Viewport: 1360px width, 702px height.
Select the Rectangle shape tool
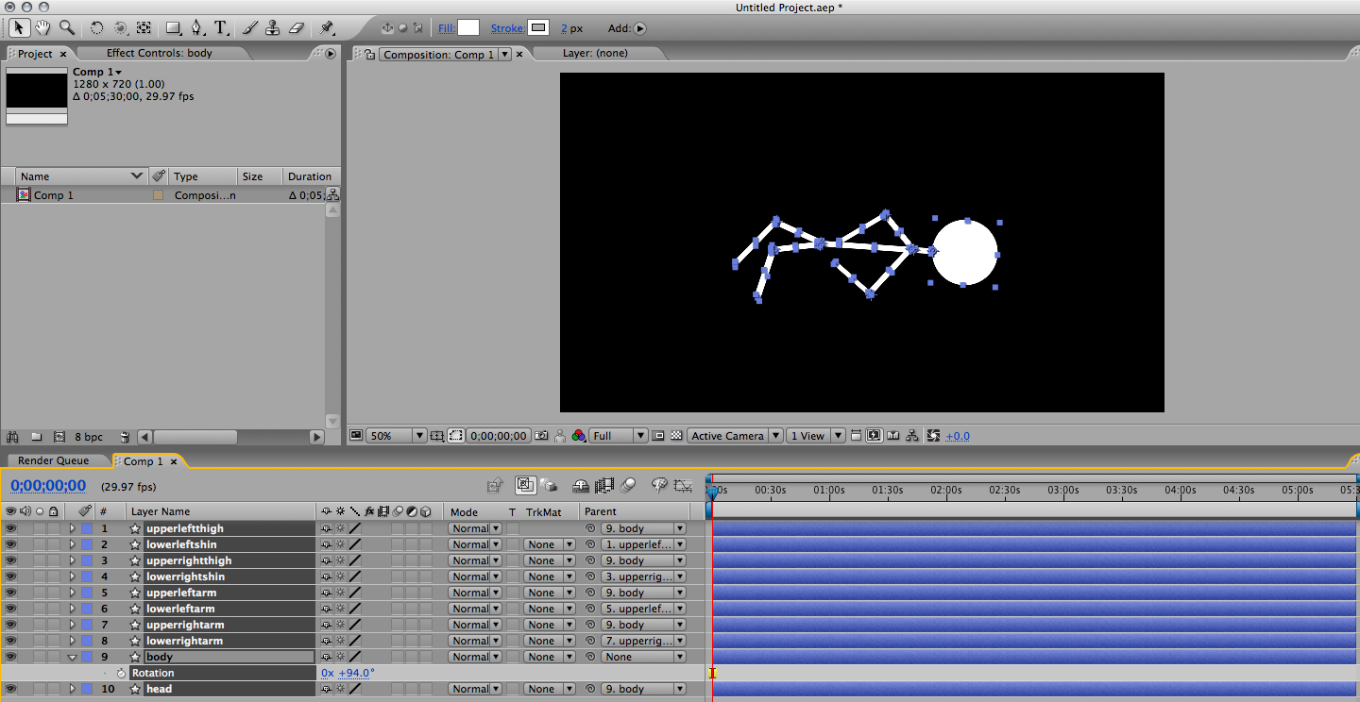click(x=174, y=27)
